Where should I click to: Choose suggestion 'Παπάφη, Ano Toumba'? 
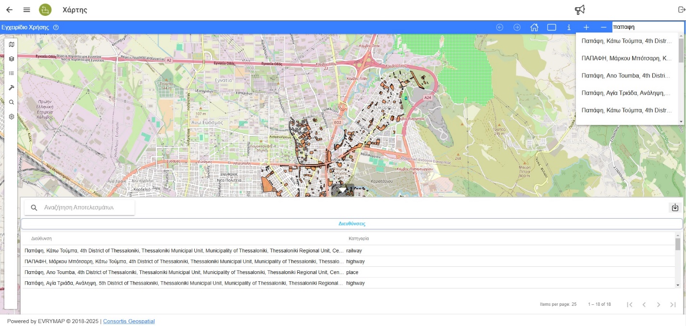pos(626,75)
